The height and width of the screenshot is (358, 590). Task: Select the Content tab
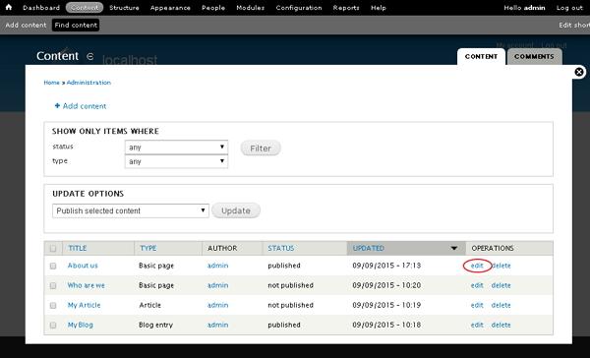[x=481, y=56]
